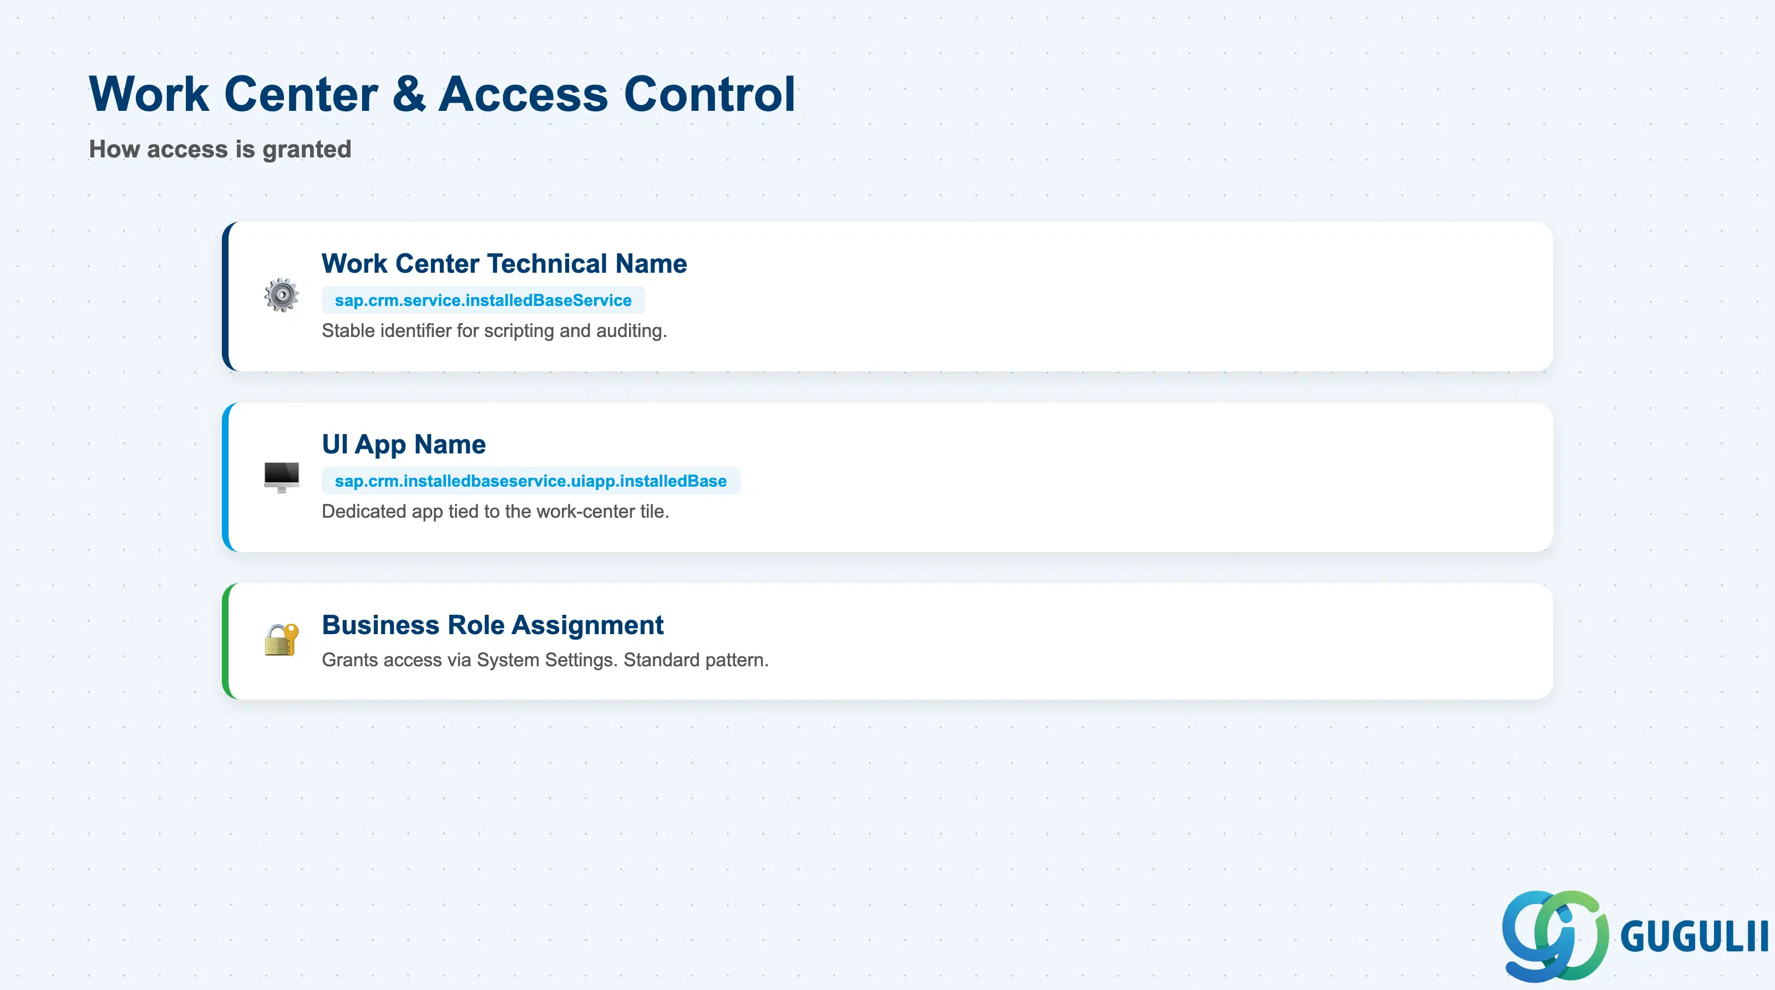Click the text 'Dedicated app tied to the work-center tile.'
Viewport: 1775px width, 990px height.
495,512
